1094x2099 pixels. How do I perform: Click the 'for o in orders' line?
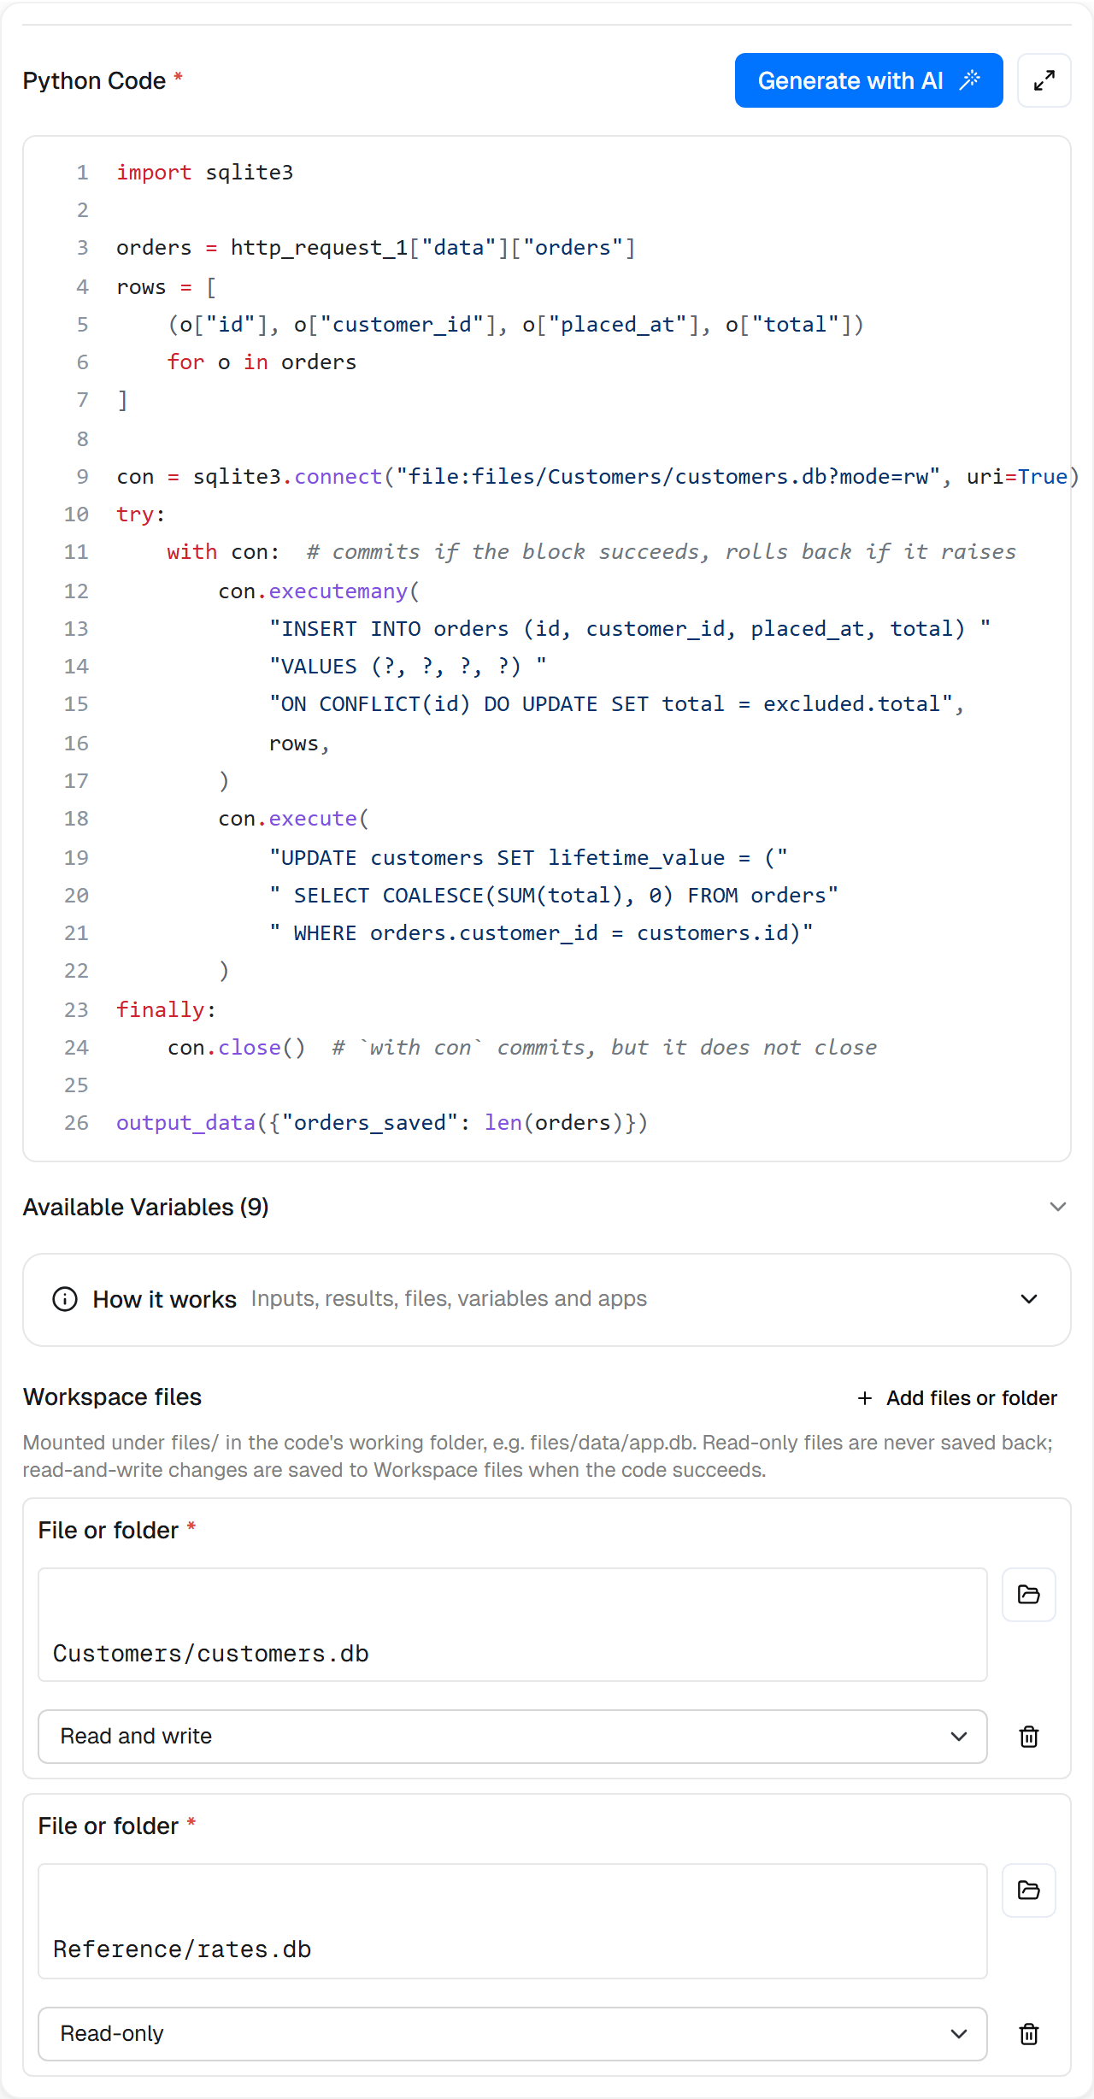[262, 362]
